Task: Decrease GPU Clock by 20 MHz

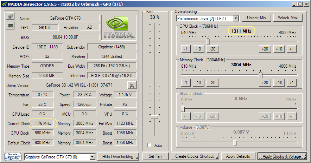Action: 212,49
